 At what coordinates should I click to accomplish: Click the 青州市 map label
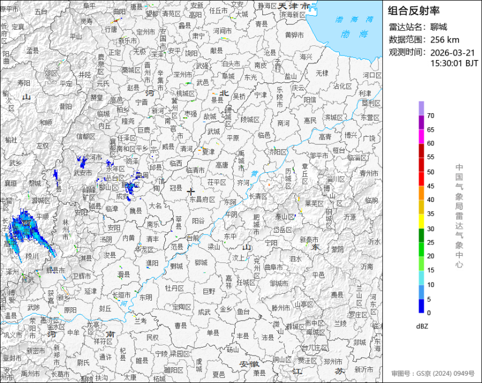tap(369, 173)
